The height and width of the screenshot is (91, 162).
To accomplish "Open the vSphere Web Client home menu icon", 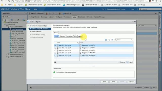I will [35, 9].
